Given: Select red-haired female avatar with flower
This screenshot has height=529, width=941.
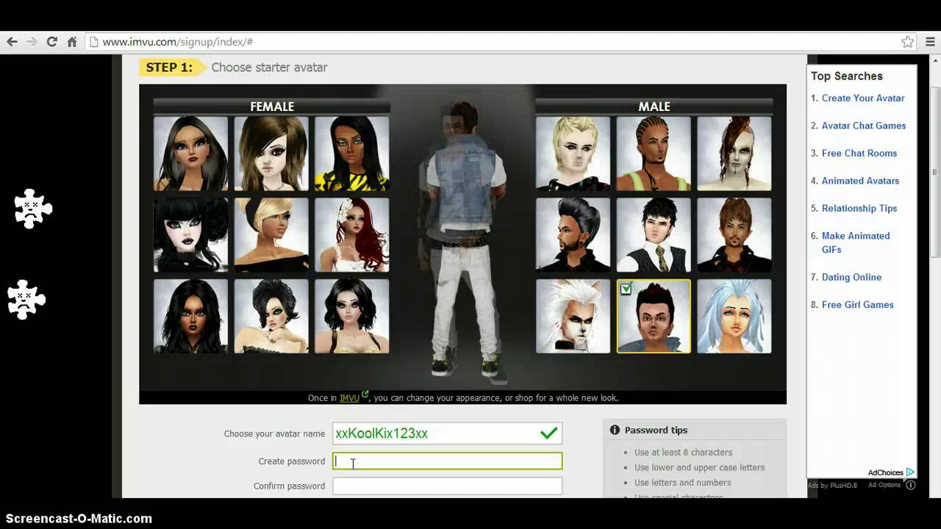Looking at the screenshot, I should coord(352,234).
